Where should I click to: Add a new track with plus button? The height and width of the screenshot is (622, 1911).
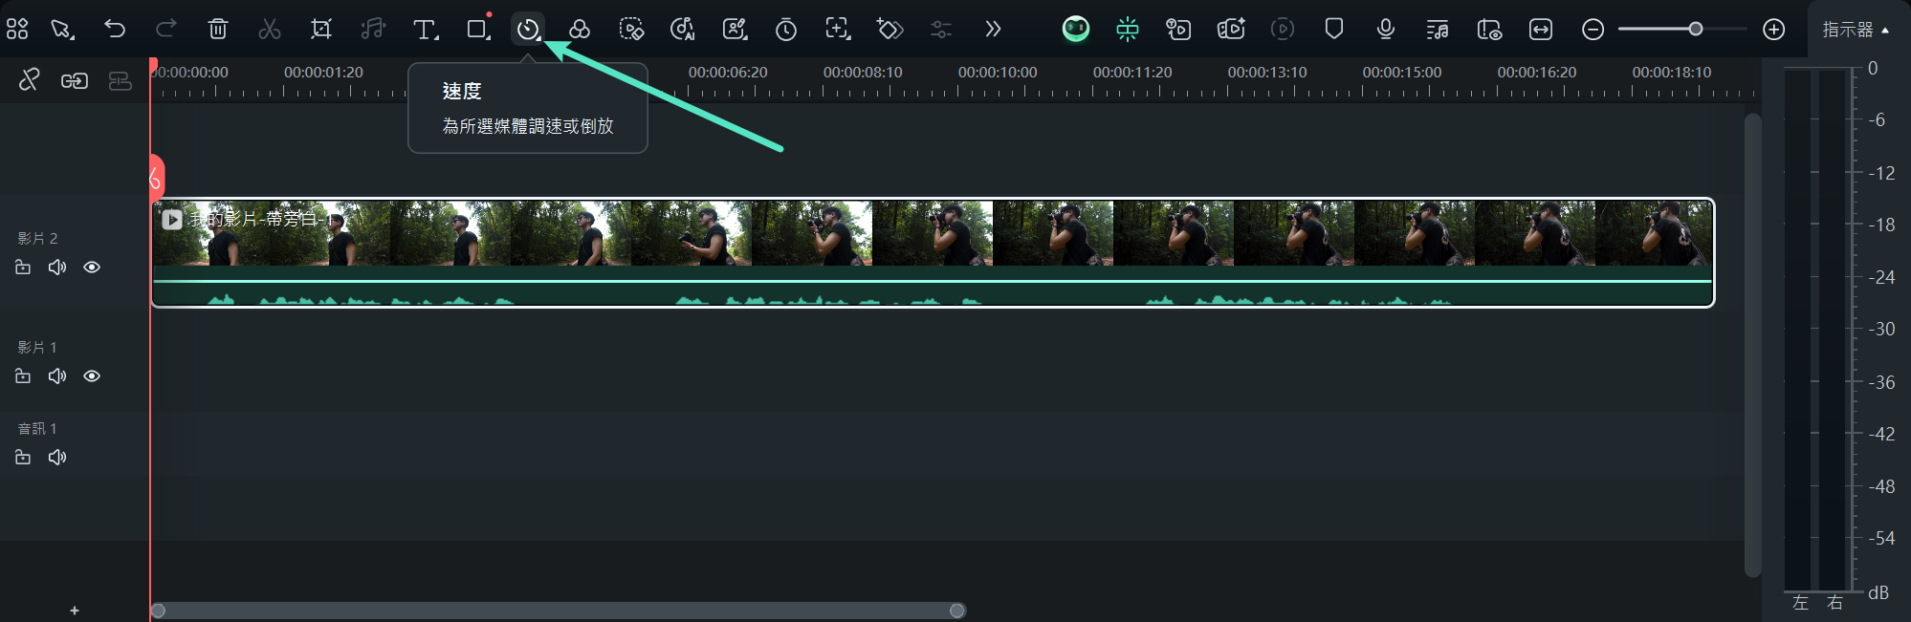tap(75, 611)
